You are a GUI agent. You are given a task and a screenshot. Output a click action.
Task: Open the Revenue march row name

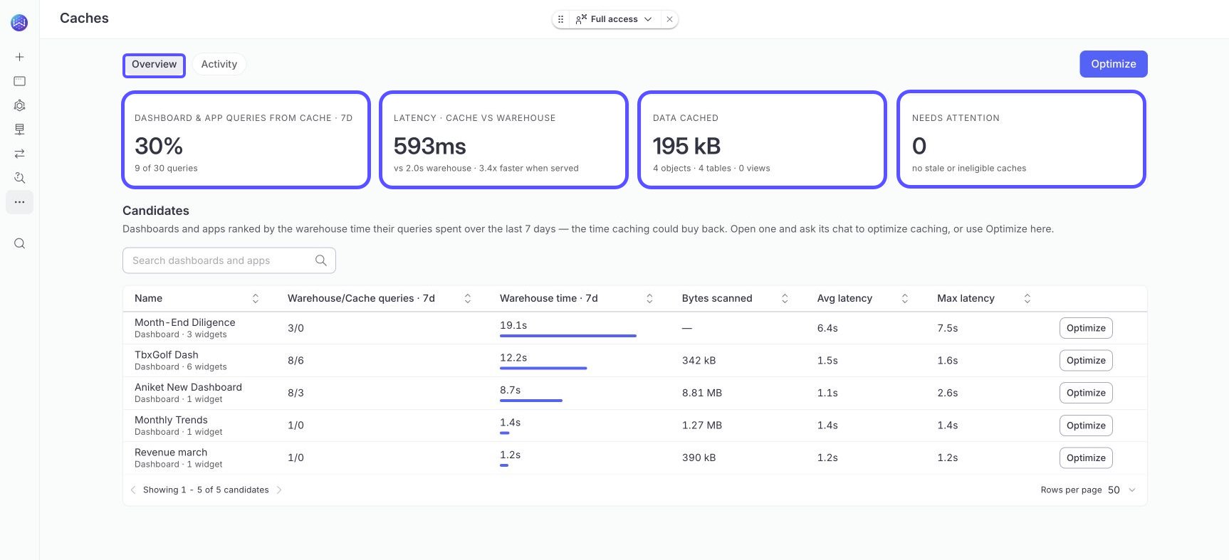coord(171,453)
